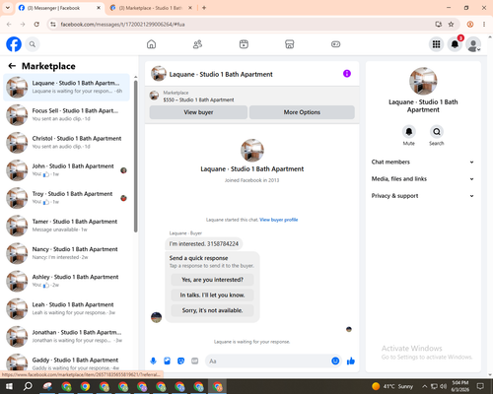This screenshot has width=493, height=394.
Task: Open a new browser tab
Action: (x=204, y=8)
